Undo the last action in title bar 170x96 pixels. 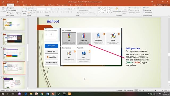click(x=8, y=2)
